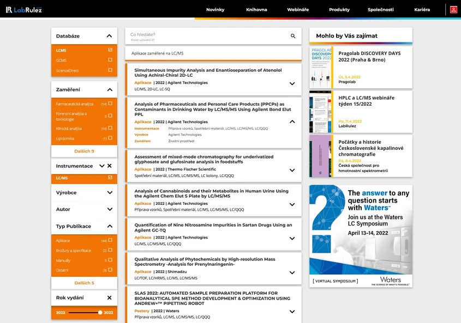
Task: Clear the Rok vydání filter with X
Action: (x=109, y=298)
